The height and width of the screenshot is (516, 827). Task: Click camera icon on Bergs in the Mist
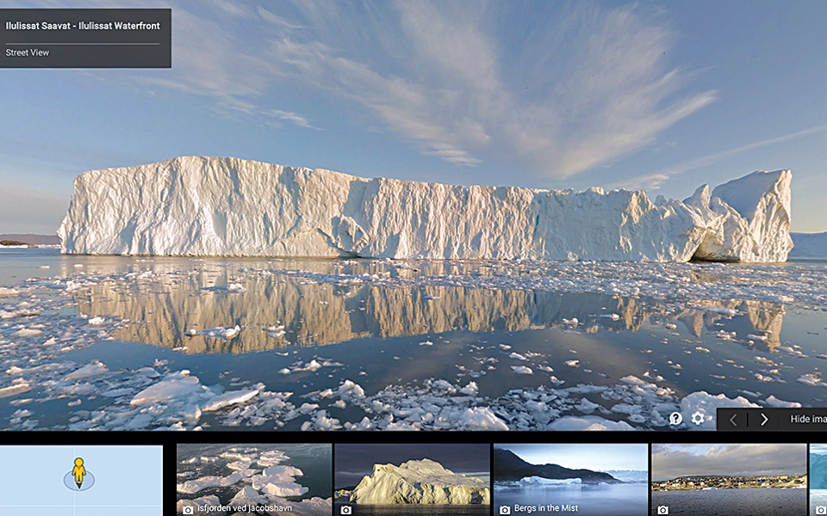[x=503, y=509]
